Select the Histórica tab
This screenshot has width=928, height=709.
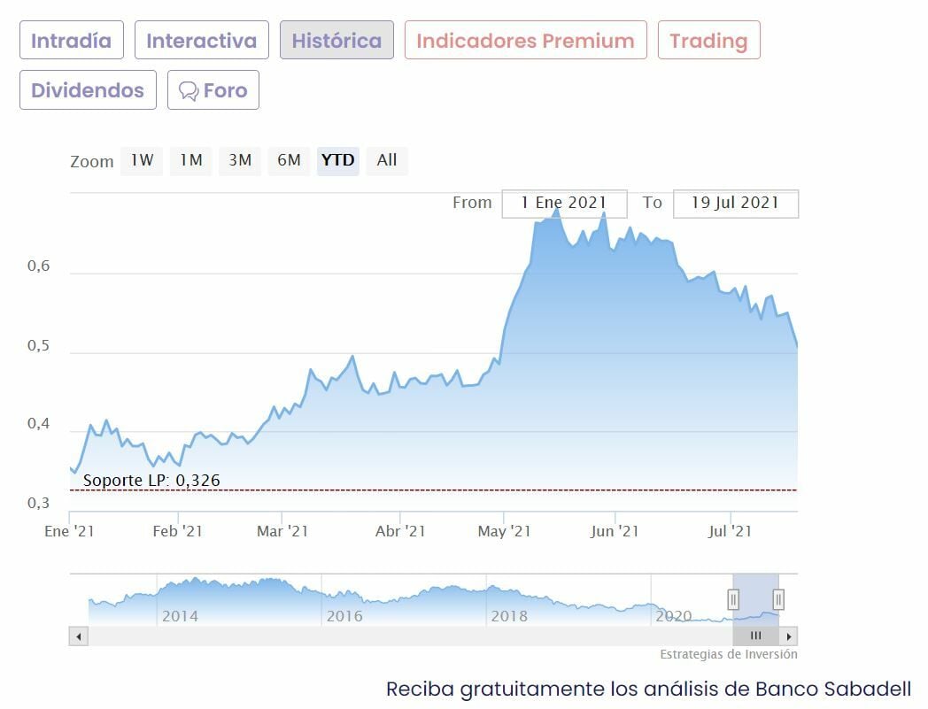pos(336,41)
